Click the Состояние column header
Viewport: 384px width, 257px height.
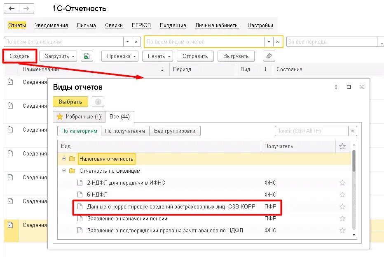coord(328,69)
